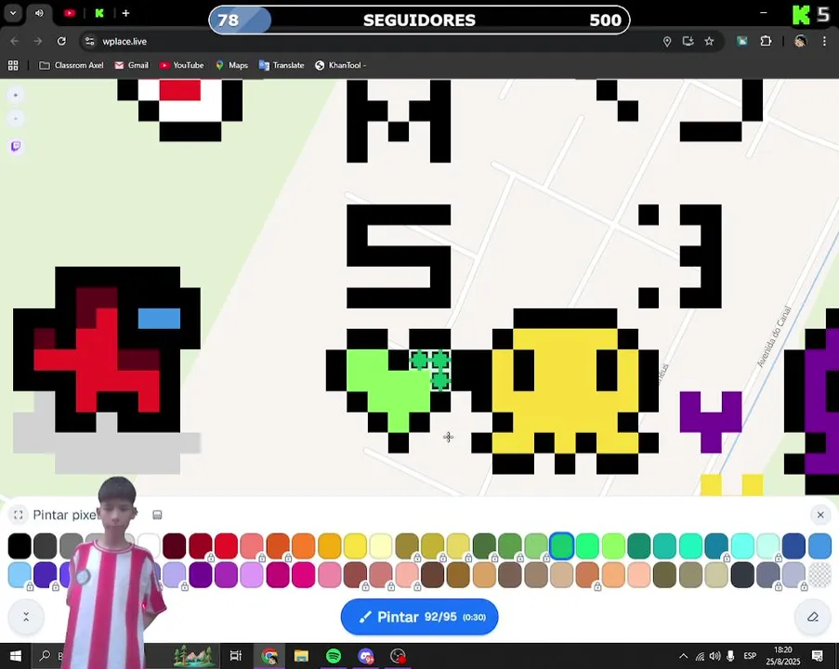839x669 pixels.
Task: Select the locked light blue swatch
Action: (20, 575)
